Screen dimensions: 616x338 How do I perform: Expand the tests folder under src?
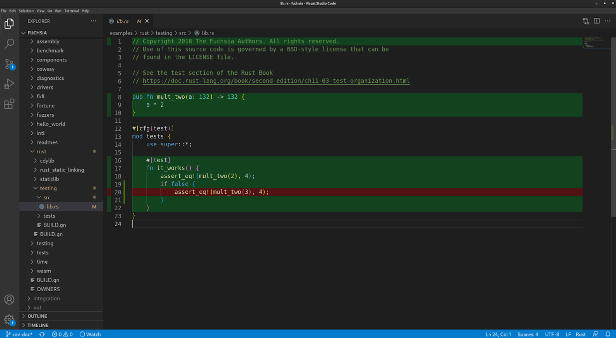(49, 216)
